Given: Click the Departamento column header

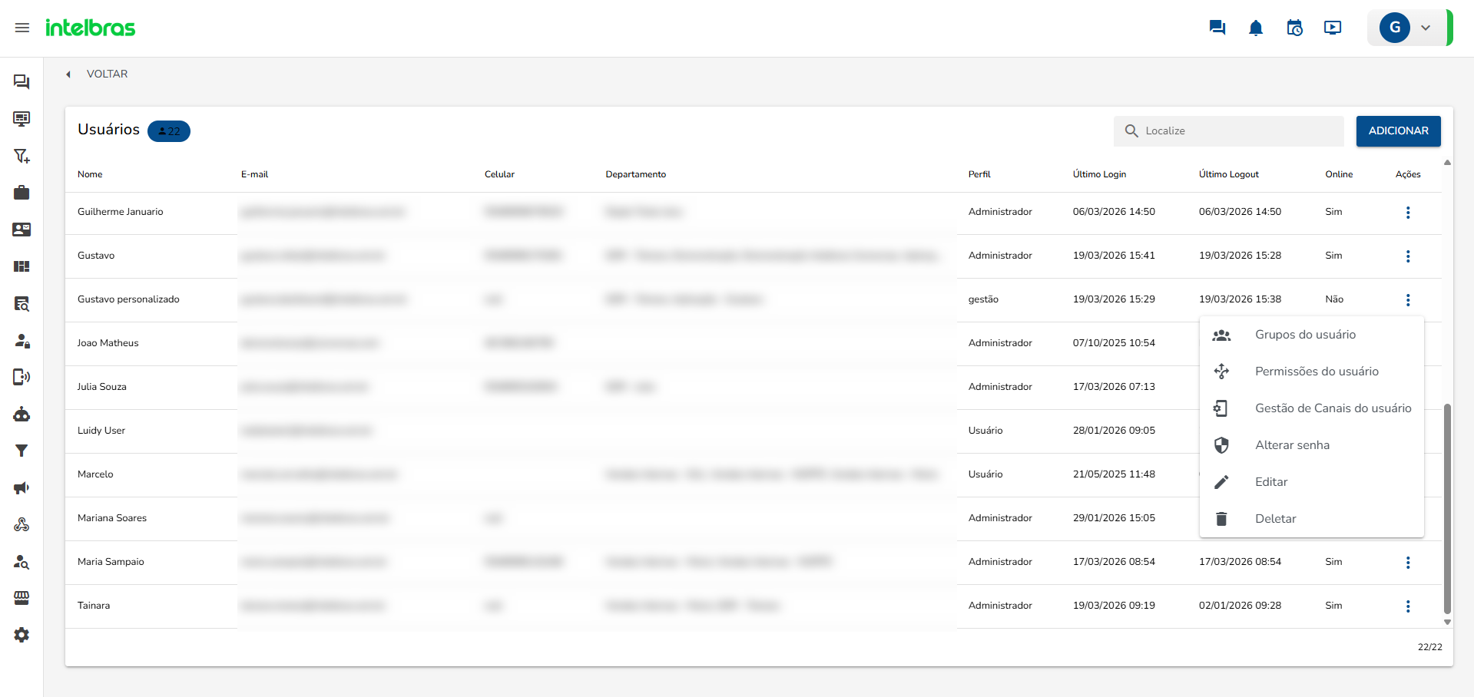Looking at the screenshot, I should tap(635, 174).
